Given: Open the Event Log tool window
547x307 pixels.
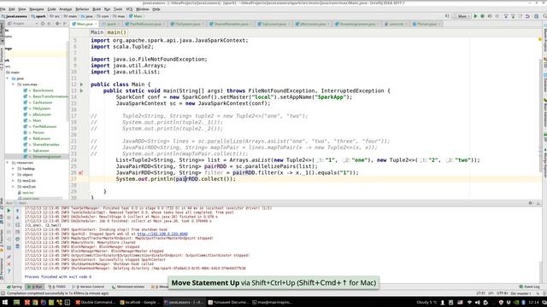Looking at the screenshot, I should pos(529,287).
